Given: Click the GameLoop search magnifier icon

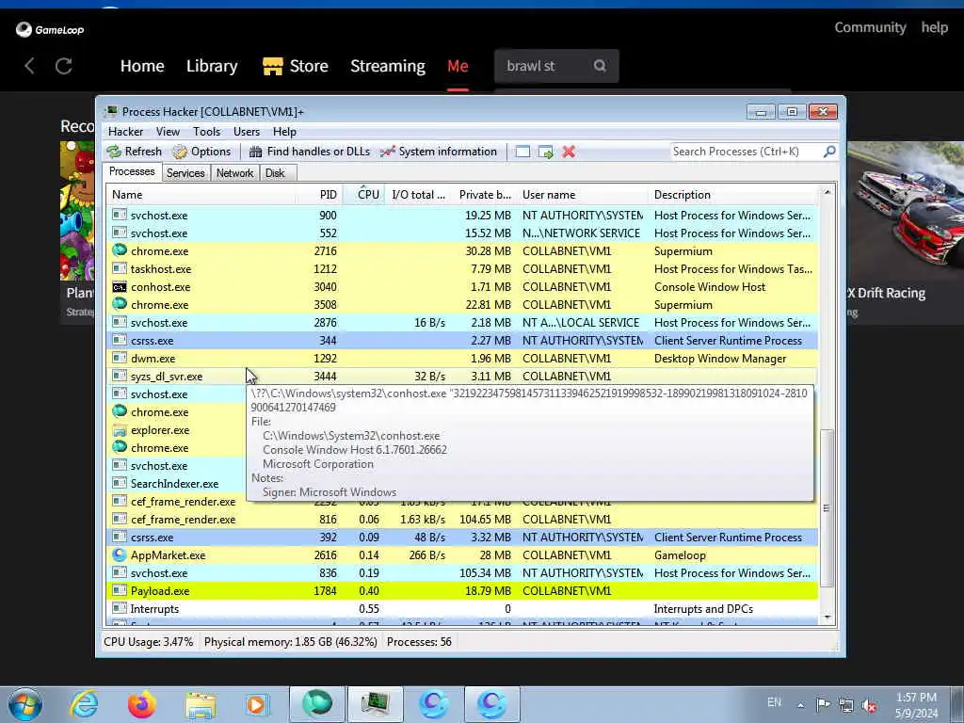Looking at the screenshot, I should pyautogui.click(x=600, y=66).
